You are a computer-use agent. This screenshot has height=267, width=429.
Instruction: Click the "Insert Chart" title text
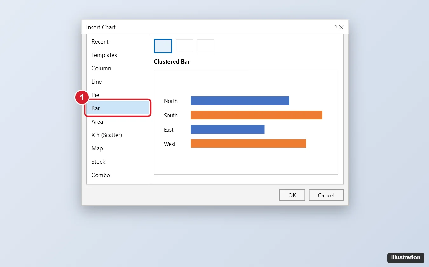click(x=101, y=27)
